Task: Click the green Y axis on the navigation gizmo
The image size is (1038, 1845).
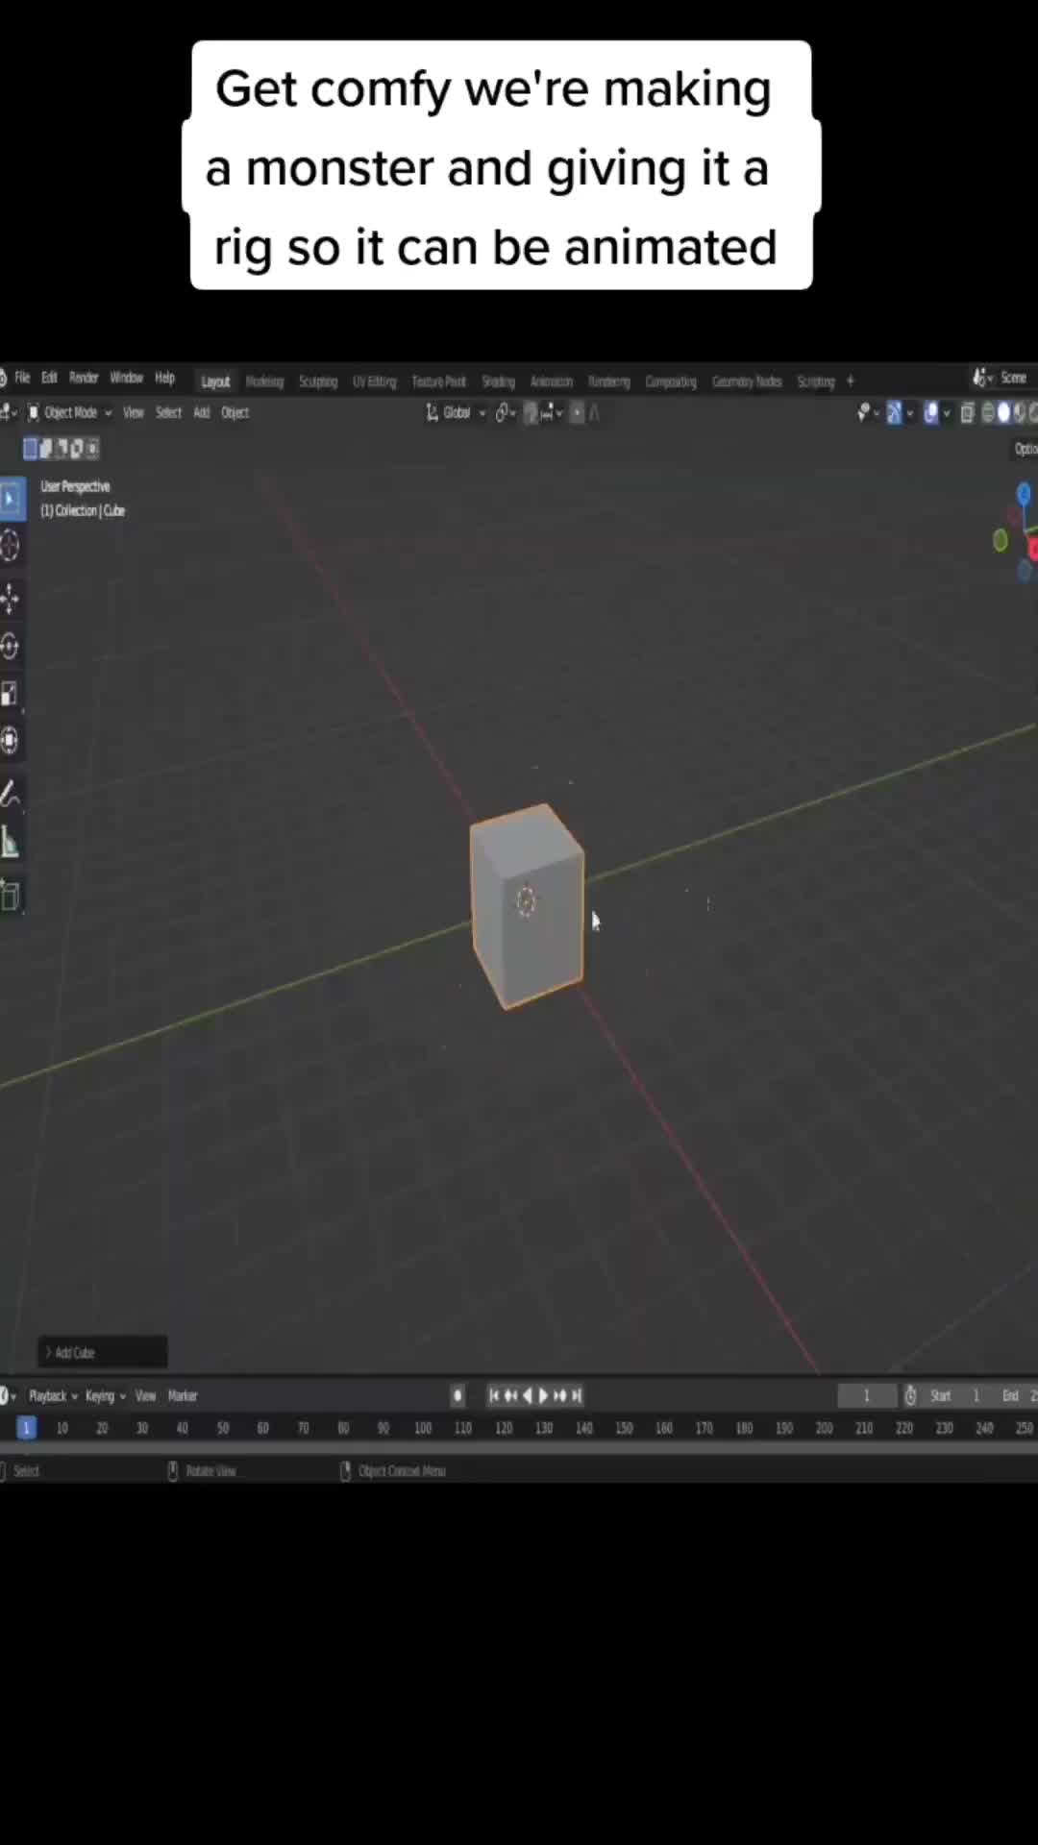Action: 1000,541
